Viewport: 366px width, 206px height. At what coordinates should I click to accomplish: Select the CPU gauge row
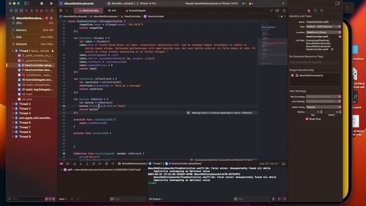[32, 23]
